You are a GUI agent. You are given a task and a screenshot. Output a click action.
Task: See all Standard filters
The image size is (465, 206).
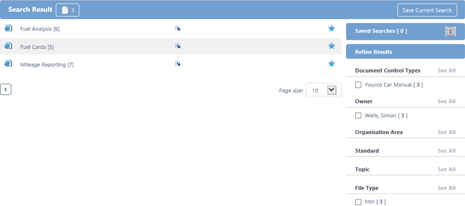(446, 151)
